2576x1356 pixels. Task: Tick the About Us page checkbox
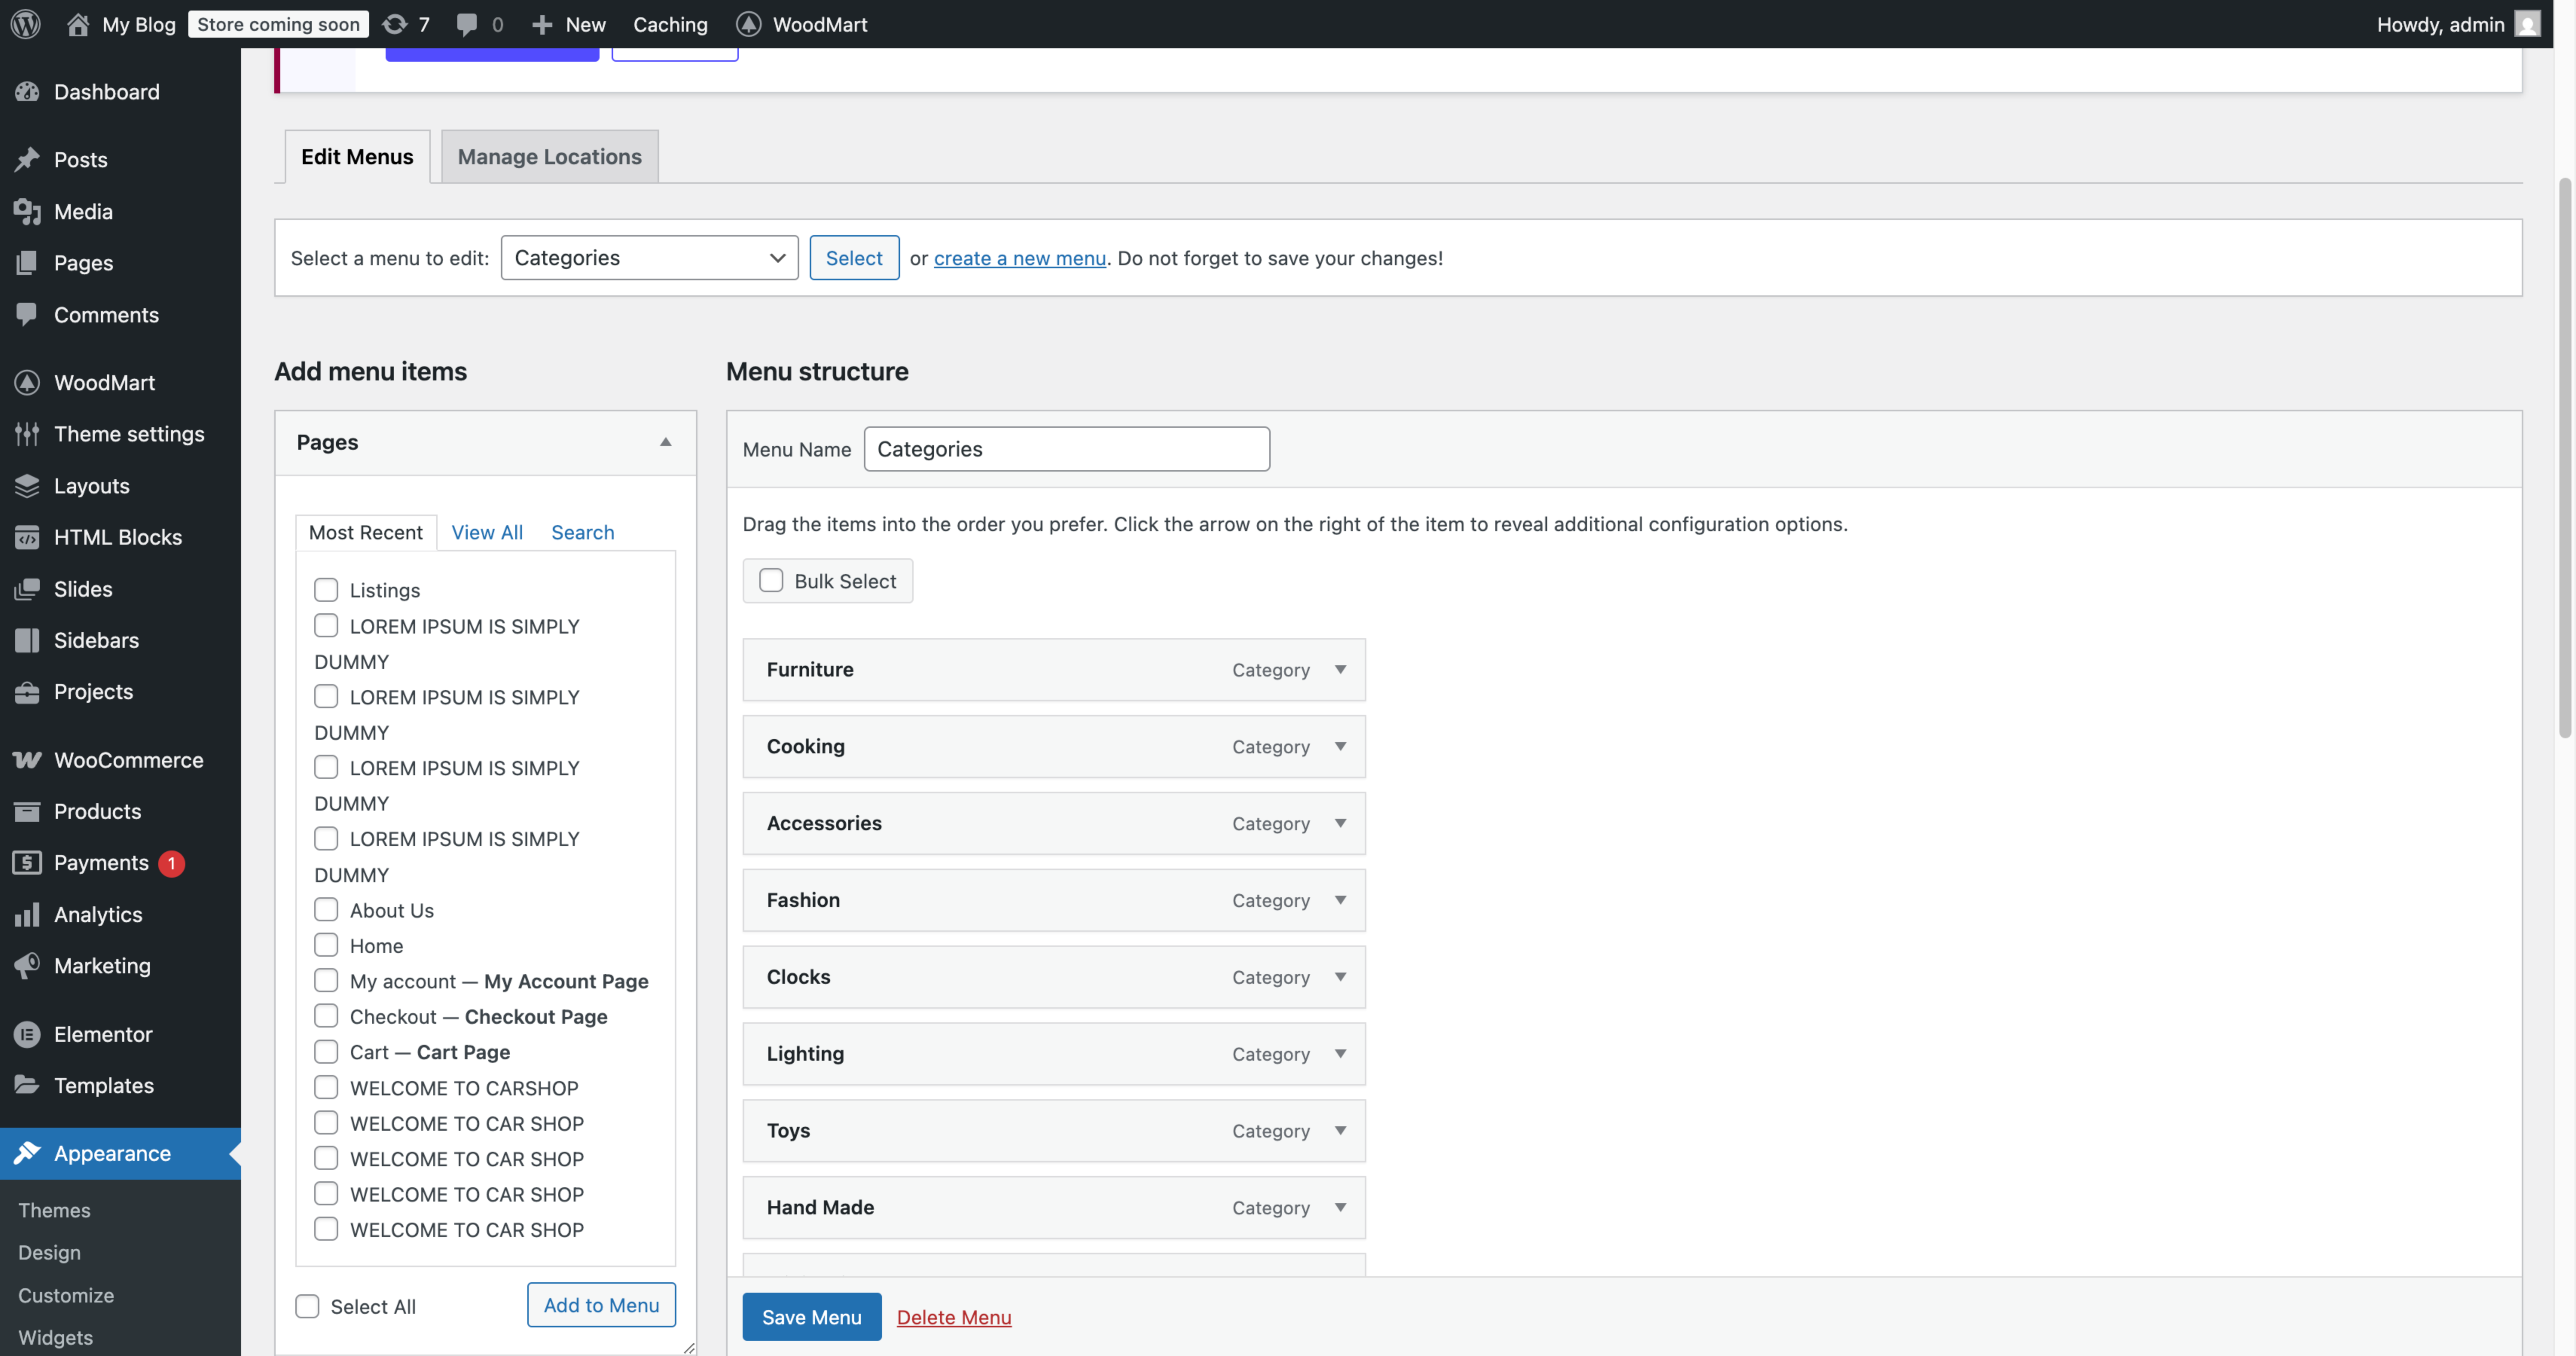326,909
